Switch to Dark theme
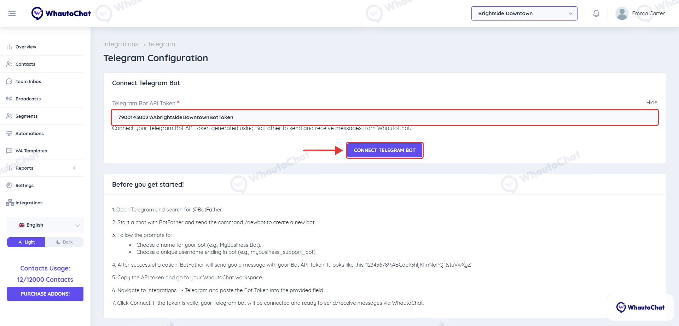This screenshot has height=326, width=679. coord(64,242)
